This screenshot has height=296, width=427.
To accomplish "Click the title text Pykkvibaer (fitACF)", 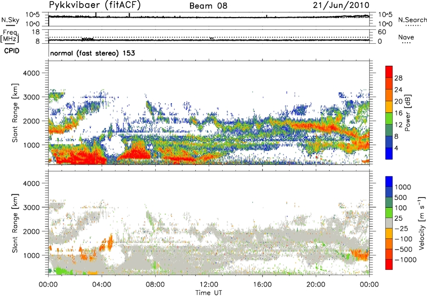I will click(95, 5).
